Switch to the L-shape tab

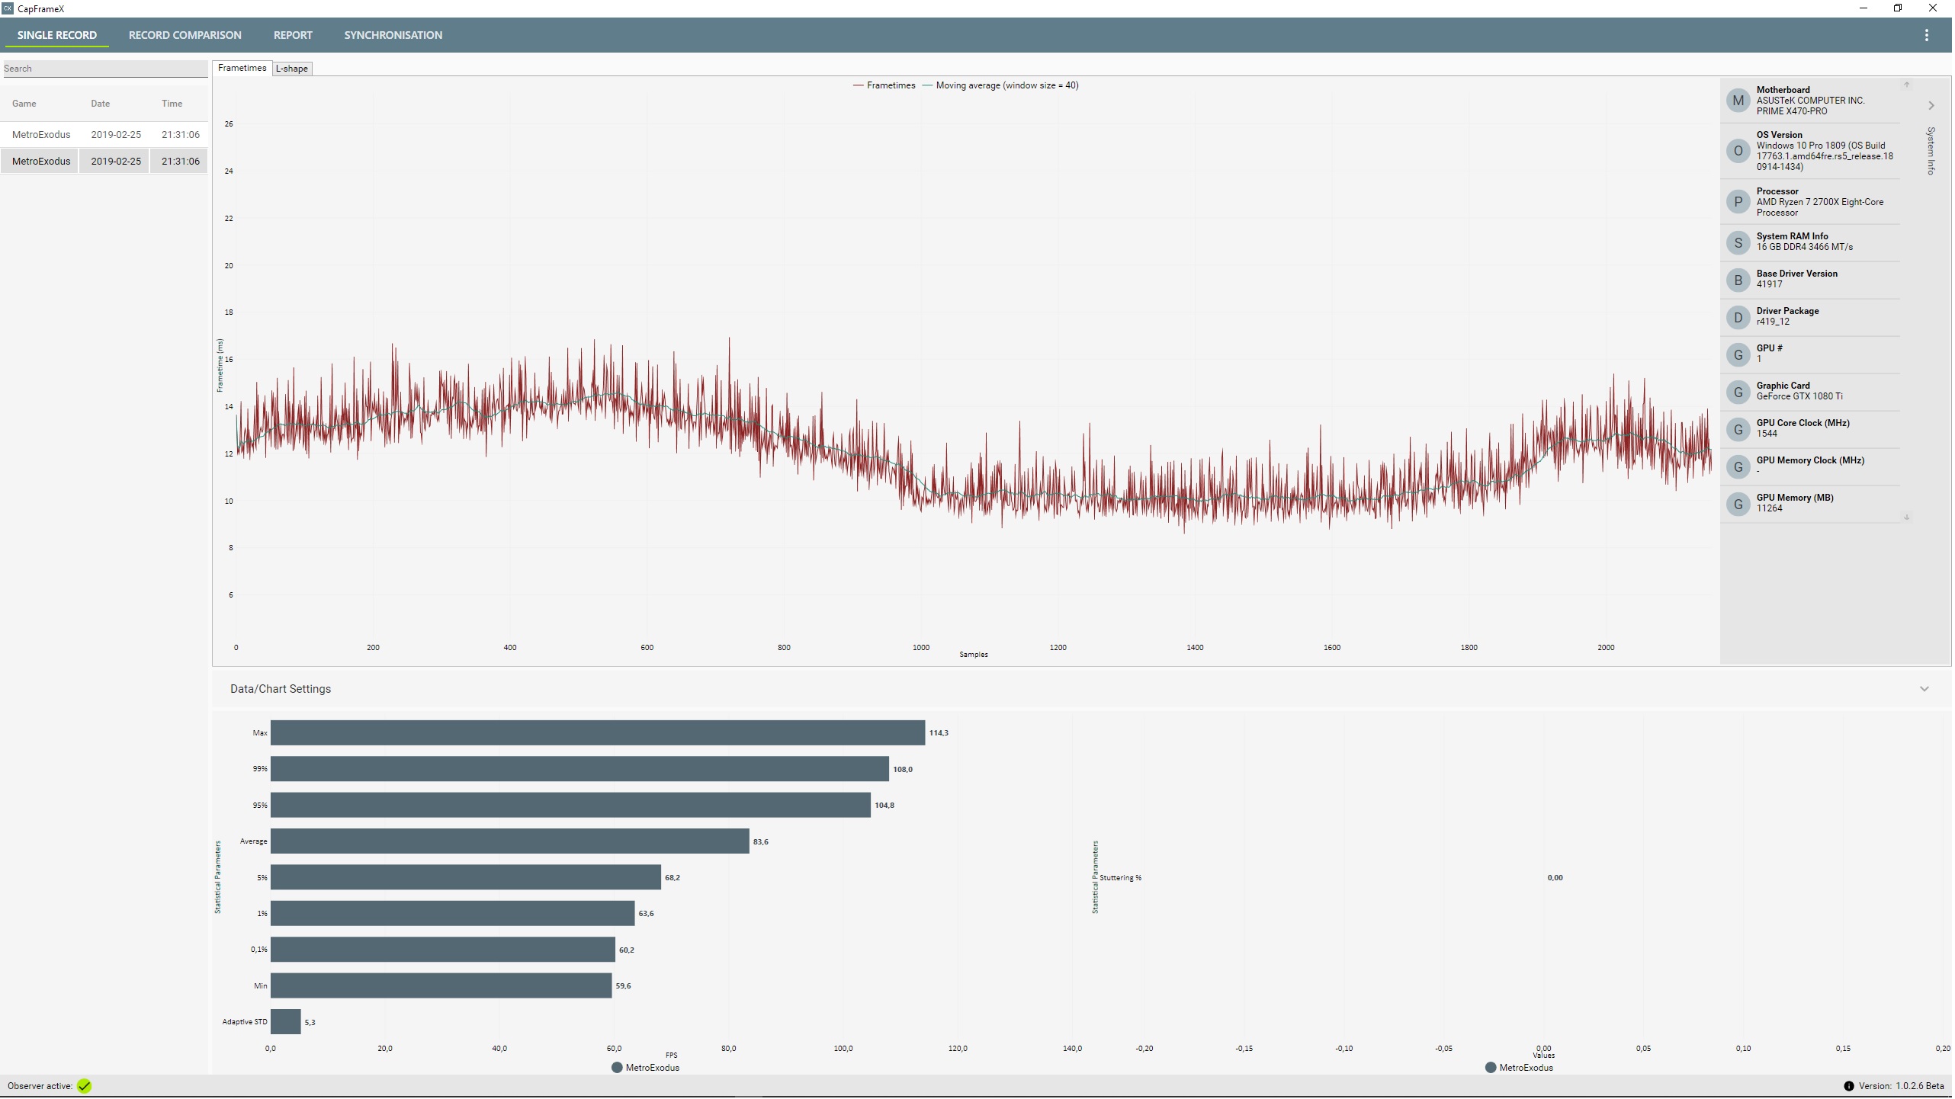(292, 69)
